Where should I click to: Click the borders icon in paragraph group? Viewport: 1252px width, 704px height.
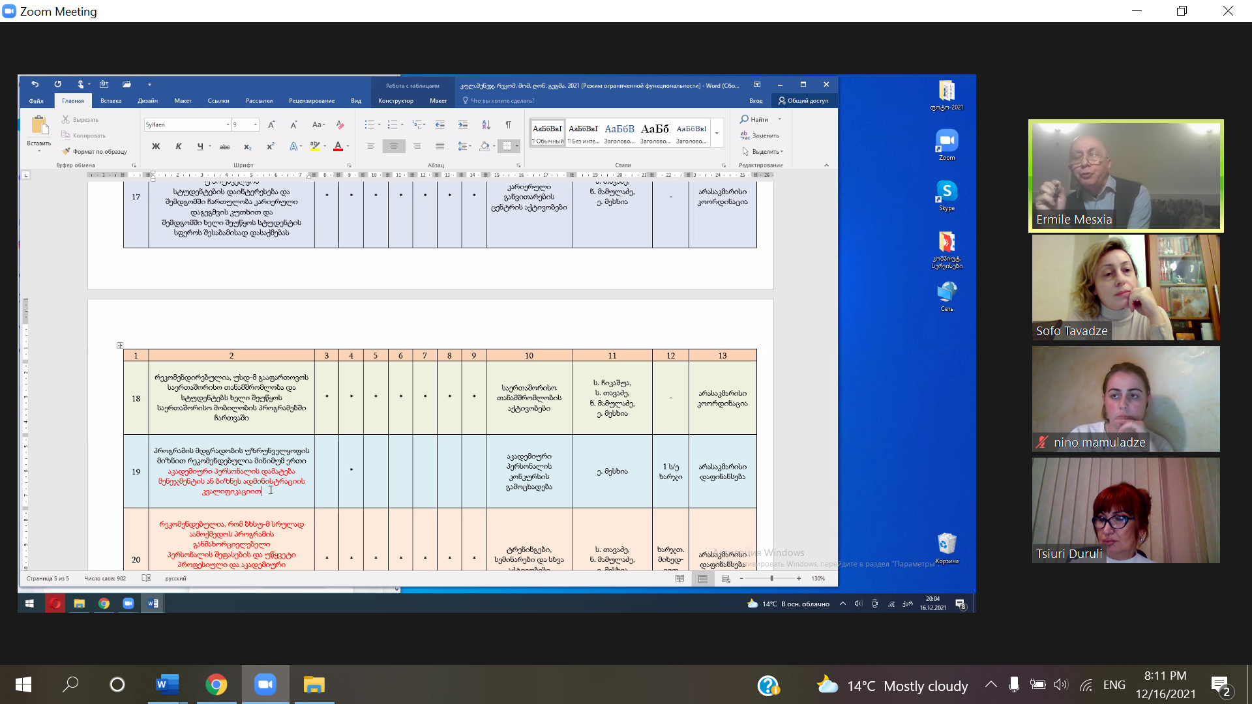(x=507, y=147)
